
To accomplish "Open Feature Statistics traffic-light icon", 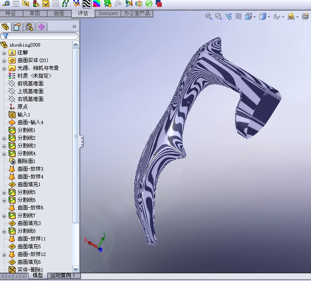I will click(x=36, y=3).
